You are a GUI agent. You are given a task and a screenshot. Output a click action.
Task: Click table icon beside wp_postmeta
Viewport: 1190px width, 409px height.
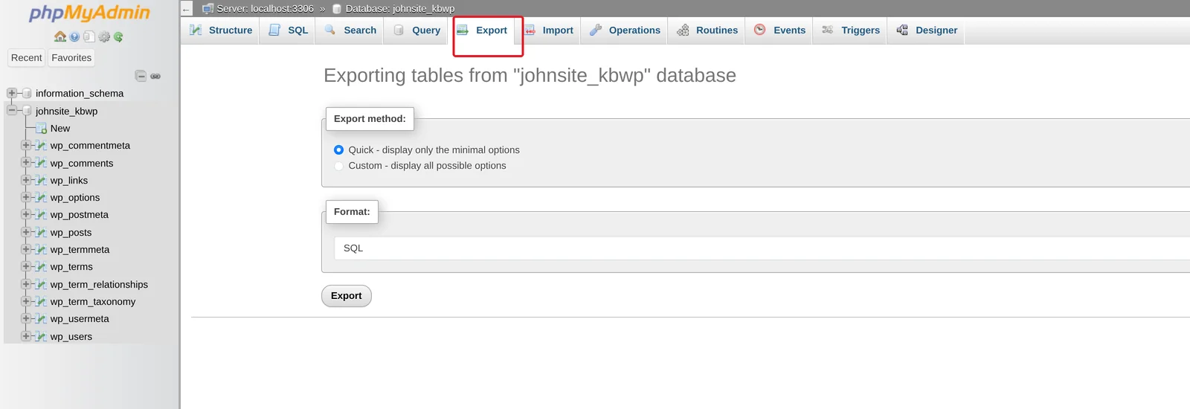pyautogui.click(x=42, y=214)
